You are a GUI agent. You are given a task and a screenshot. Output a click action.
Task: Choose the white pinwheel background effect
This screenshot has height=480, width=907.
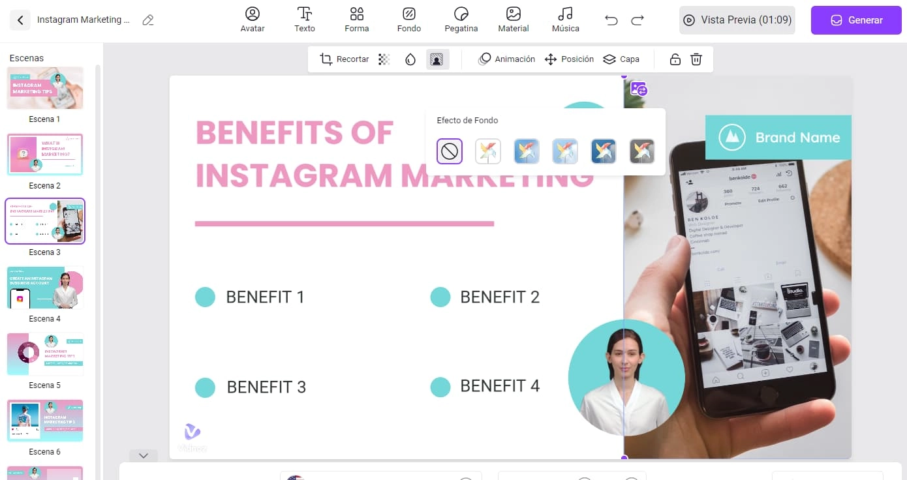pos(488,151)
